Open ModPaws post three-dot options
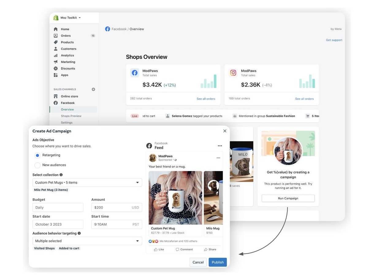 click(x=218, y=158)
